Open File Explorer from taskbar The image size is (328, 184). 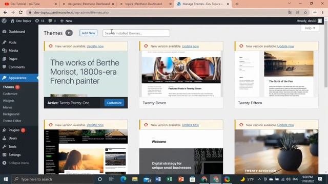click(135, 179)
